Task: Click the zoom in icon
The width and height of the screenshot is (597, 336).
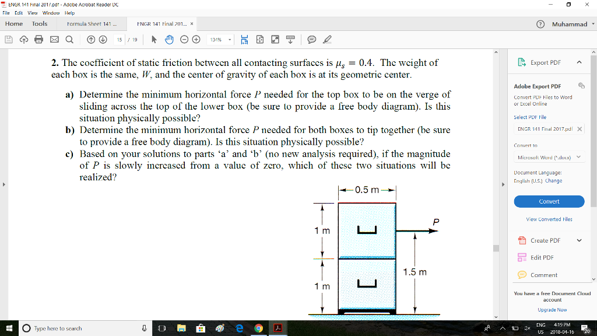Action: 197,39
